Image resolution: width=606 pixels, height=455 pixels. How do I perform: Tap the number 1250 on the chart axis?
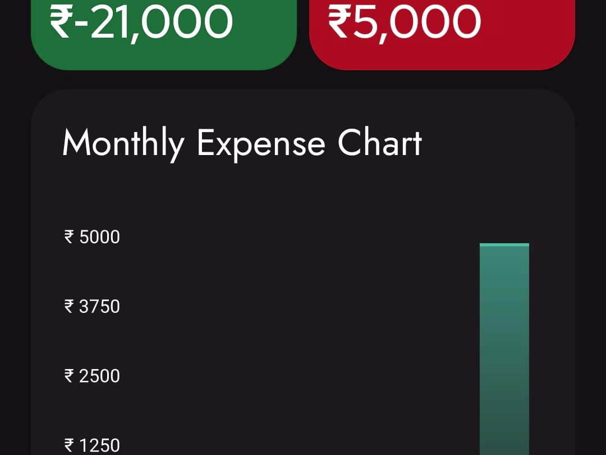100,445
